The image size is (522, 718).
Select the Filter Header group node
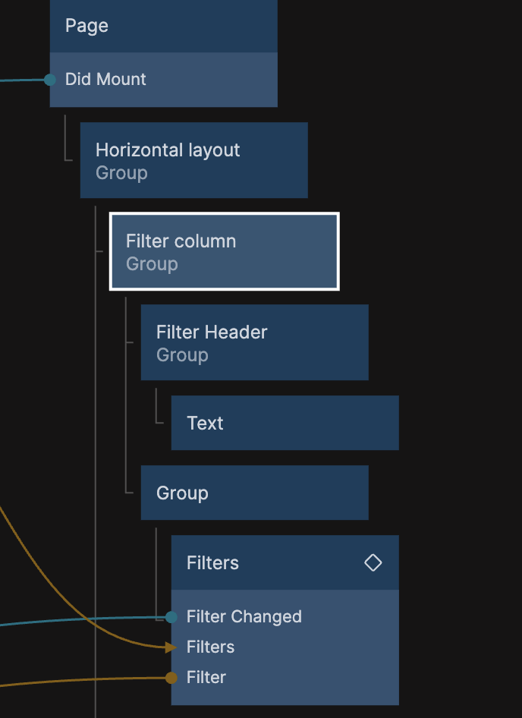(255, 342)
